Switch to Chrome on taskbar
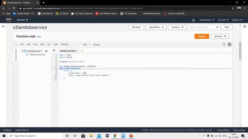Viewport: 248px width, 139px height. click(115, 136)
